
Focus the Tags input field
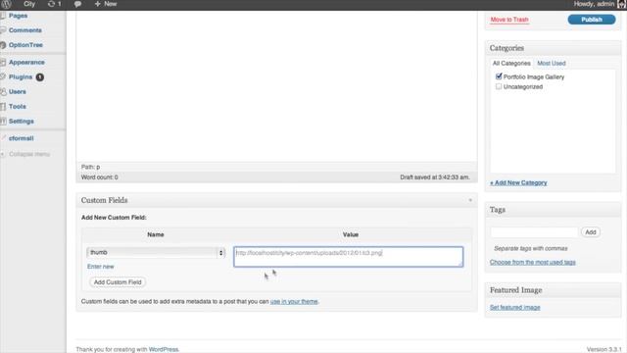(x=534, y=232)
